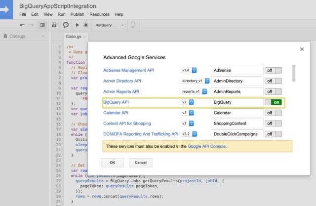The width and height of the screenshot is (316, 206).
Task: Close the Advanced Google Services dialog
Action: pyautogui.click(x=302, y=49)
